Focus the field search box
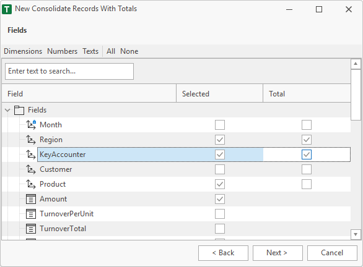363x267 pixels. tap(69, 71)
